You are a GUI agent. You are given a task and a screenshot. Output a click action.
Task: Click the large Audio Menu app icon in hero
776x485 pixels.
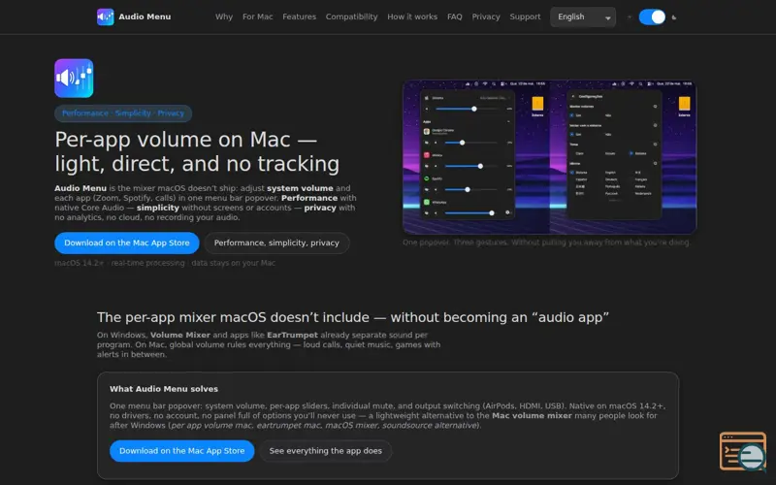coord(74,79)
